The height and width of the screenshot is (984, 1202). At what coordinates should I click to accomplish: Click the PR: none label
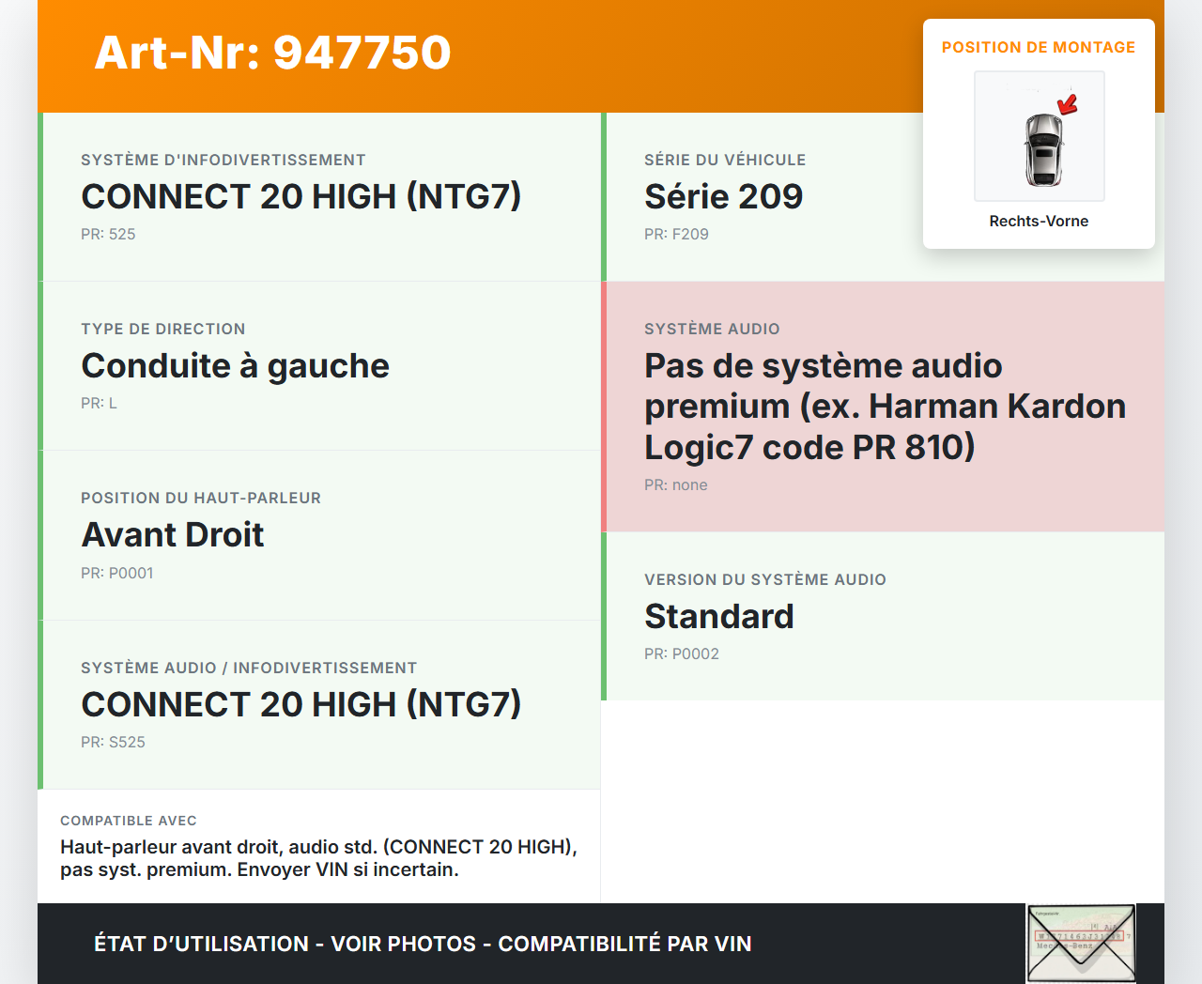[x=676, y=484]
